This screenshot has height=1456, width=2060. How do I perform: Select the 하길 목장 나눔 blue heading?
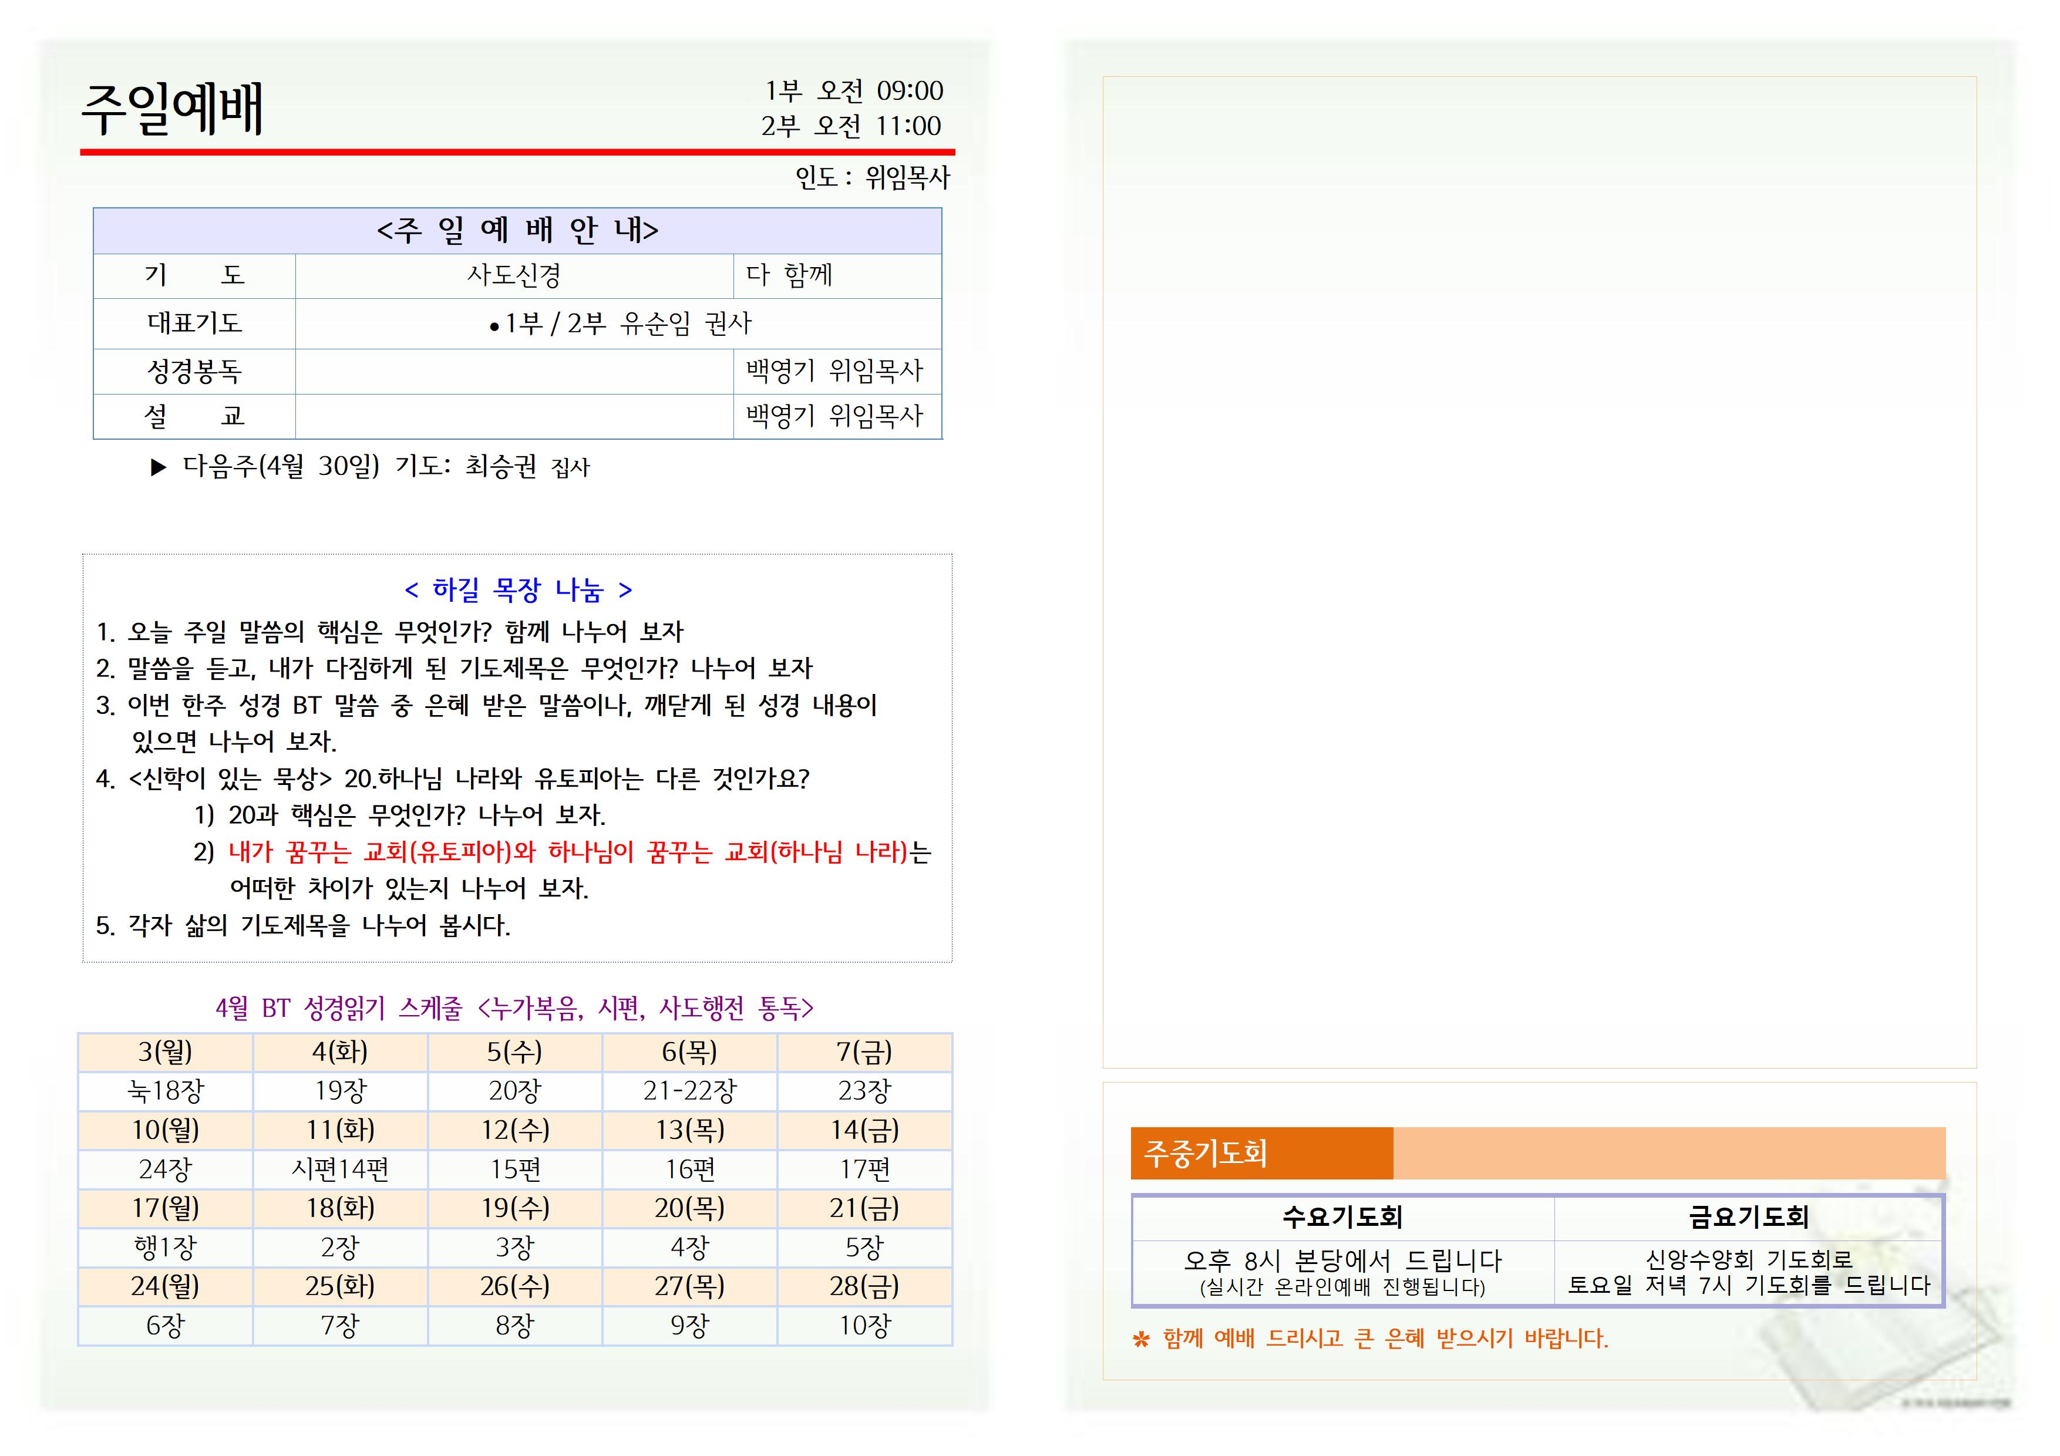pyautogui.click(x=518, y=589)
